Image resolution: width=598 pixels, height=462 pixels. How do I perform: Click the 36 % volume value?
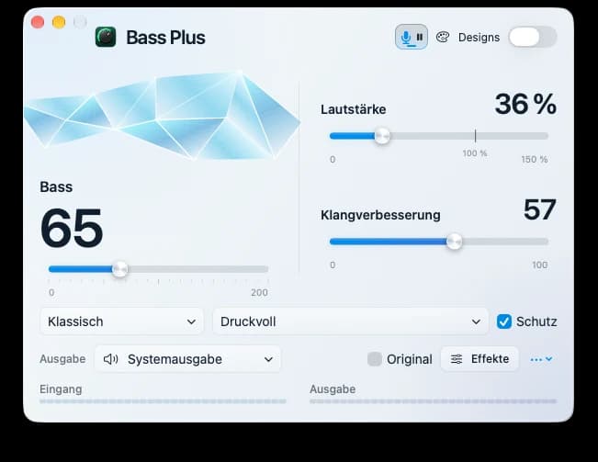(x=525, y=104)
